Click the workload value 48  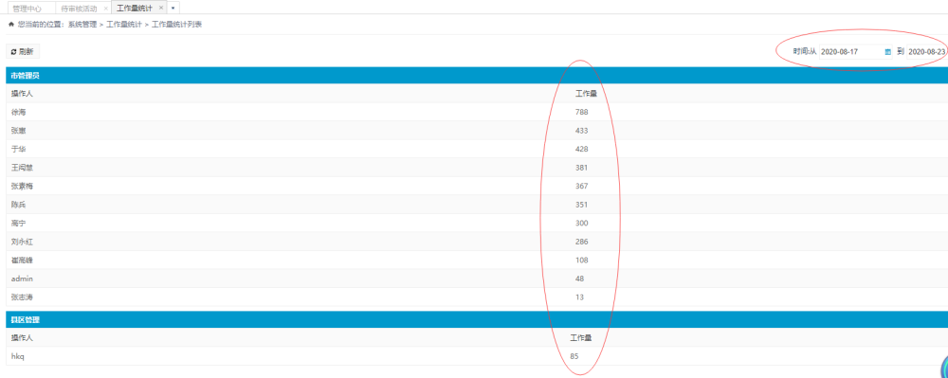point(580,279)
